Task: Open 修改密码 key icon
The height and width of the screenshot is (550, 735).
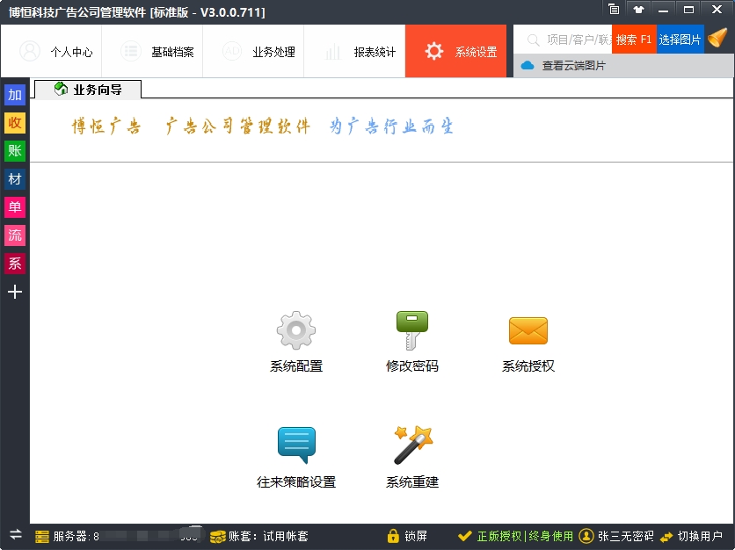Action: click(x=412, y=330)
